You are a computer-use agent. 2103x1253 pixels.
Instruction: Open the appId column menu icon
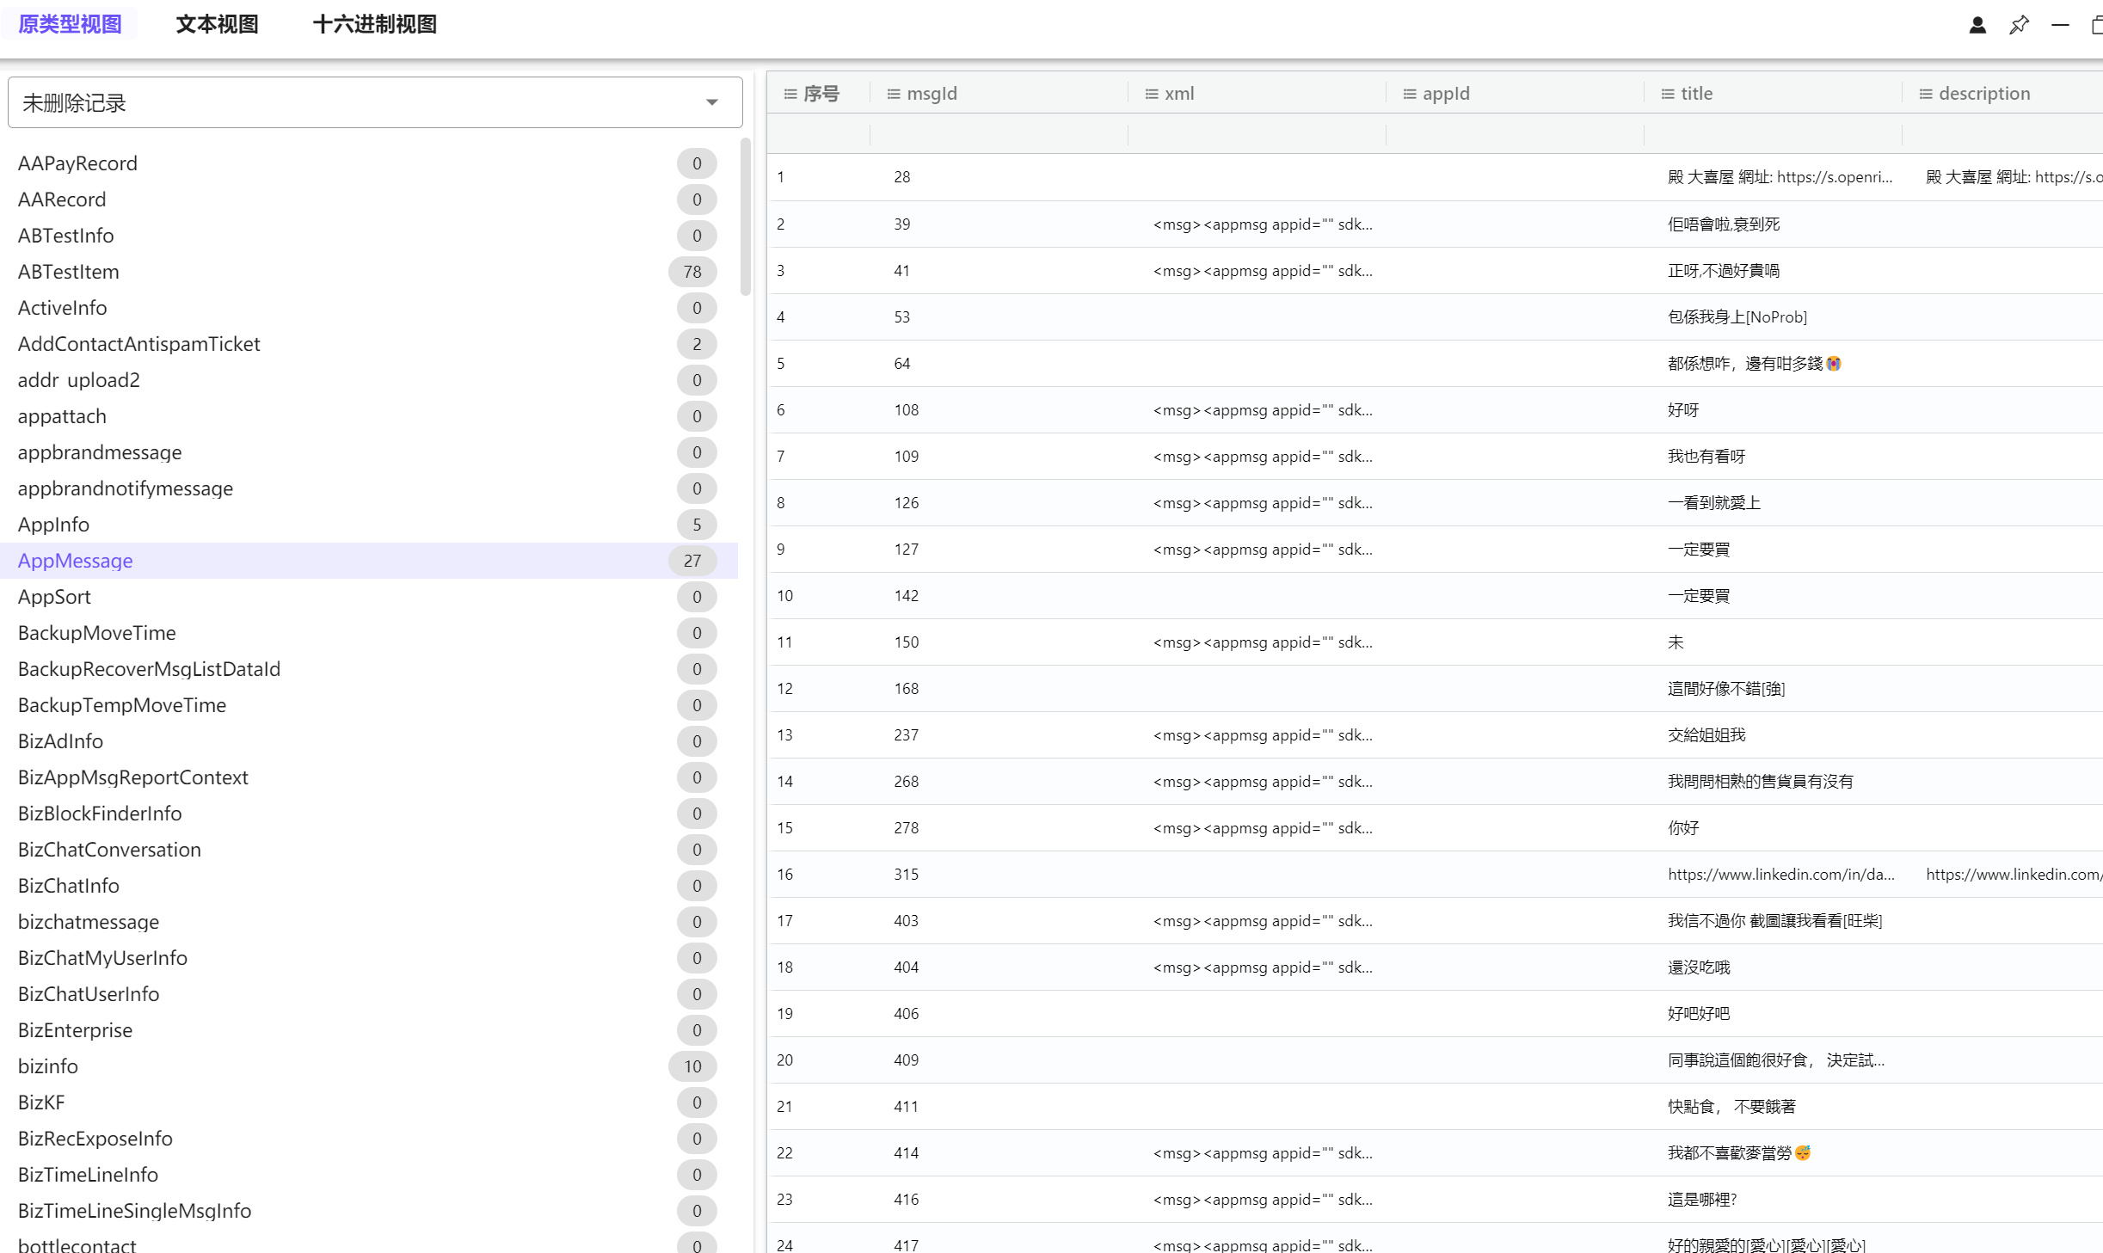(1410, 94)
